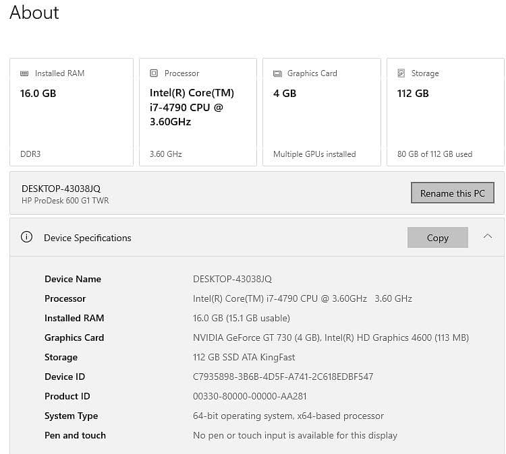Click the About page heading

[x=34, y=13]
